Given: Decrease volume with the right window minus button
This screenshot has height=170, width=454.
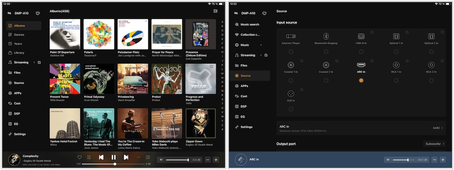Looking at the screenshot, I should [x=434, y=160].
